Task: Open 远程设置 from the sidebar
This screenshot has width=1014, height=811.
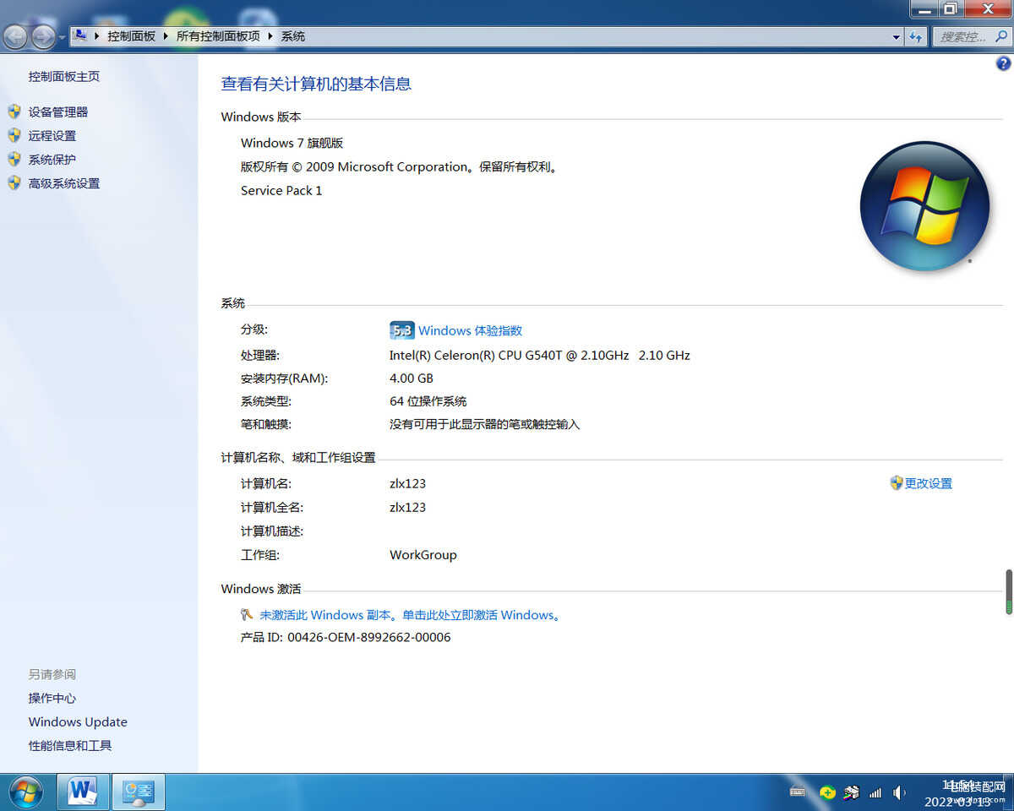Action: click(x=52, y=135)
